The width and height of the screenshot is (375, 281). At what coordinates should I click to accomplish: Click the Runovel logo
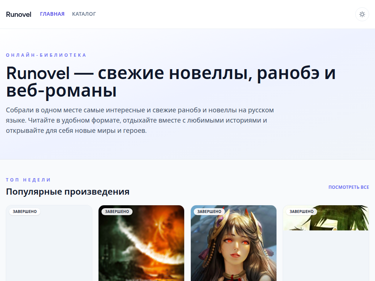(18, 14)
